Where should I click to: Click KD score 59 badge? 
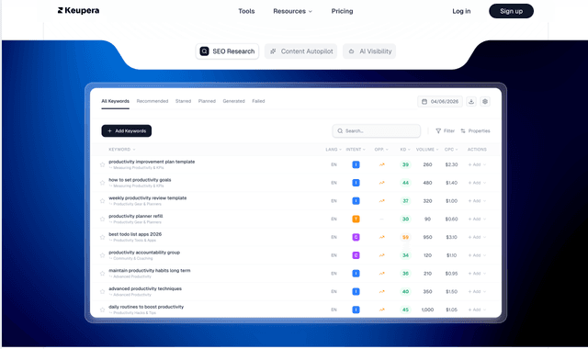tap(405, 237)
